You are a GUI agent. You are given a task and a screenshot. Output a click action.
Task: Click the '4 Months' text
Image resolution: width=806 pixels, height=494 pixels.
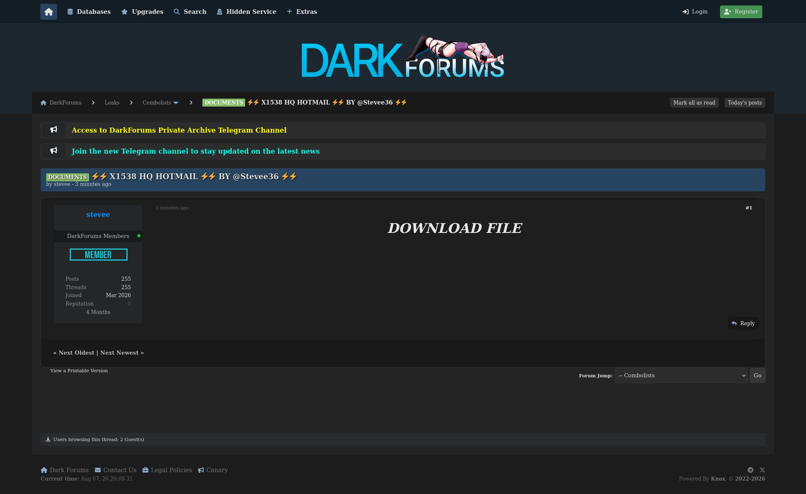pyautogui.click(x=98, y=312)
